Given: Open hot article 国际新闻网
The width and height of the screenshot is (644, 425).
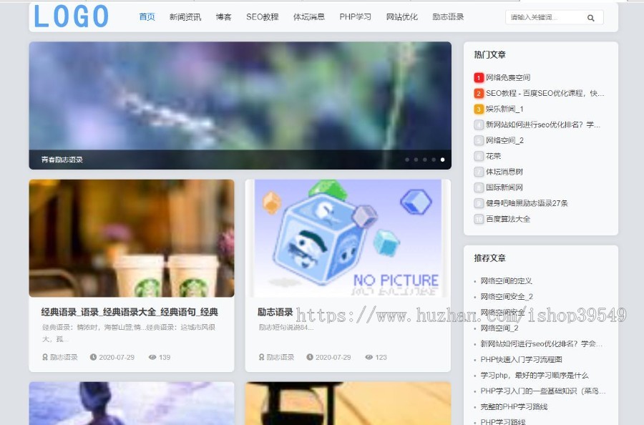Looking at the screenshot, I should (504, 187).
